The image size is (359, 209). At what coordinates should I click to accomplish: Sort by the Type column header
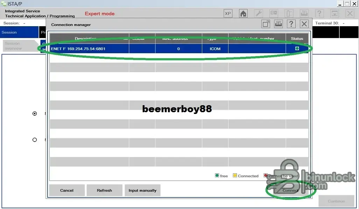215,38
